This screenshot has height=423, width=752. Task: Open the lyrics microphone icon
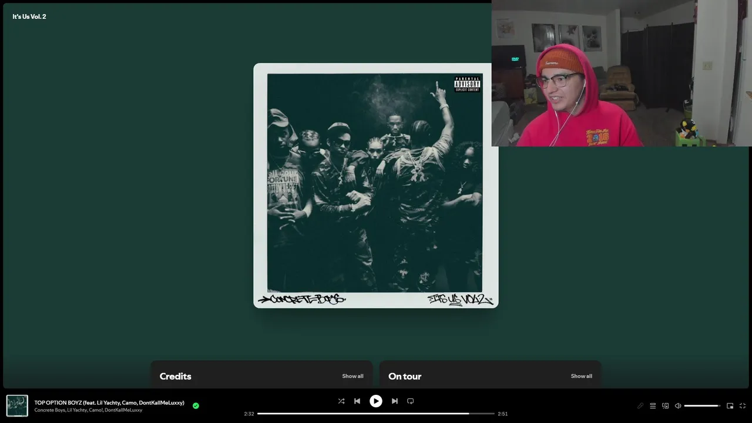click(640, 406)
